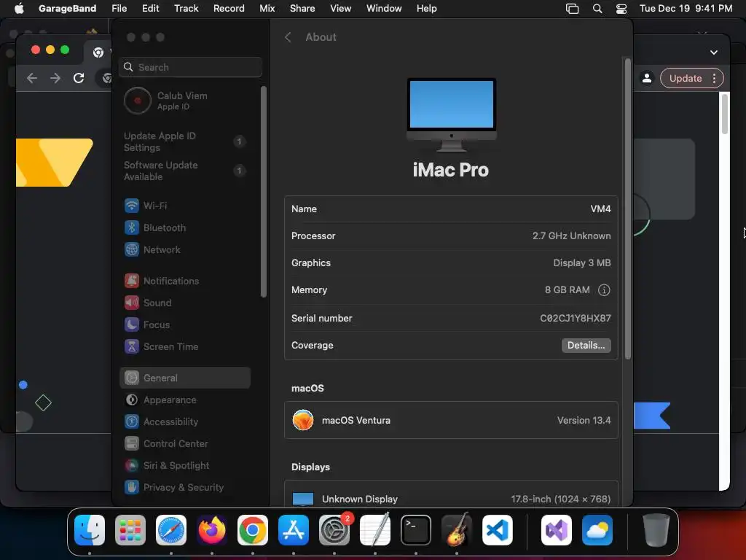Image resolution: width=746 pixels, height=560 pixels.
Task: Launch Visual Studio from the Dock
Action: 557,530
